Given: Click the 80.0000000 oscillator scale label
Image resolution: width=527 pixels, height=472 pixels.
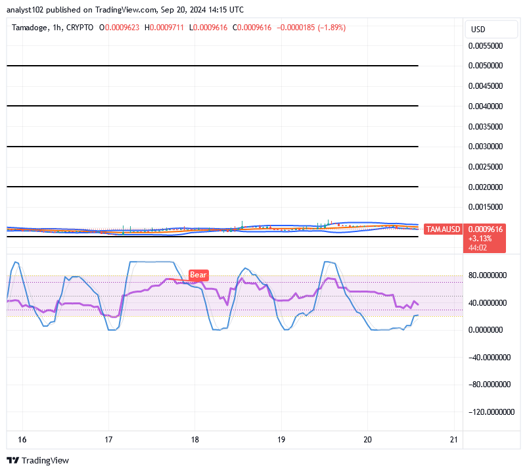Looking at the screenshot, I should (488, 275).
